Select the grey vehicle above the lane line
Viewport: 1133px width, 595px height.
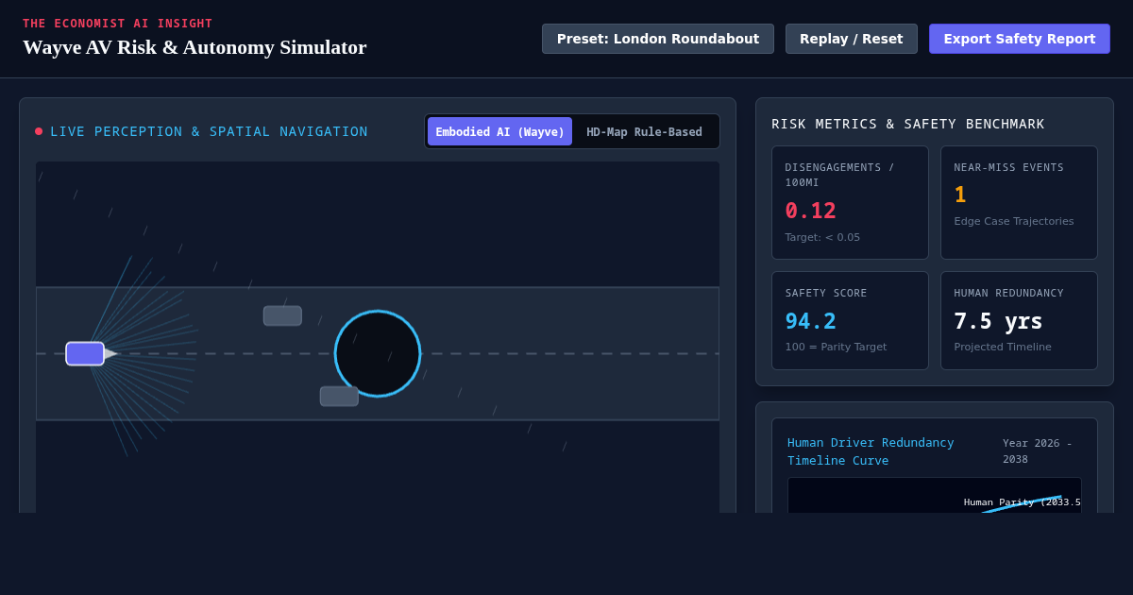(x=282, y=315)
